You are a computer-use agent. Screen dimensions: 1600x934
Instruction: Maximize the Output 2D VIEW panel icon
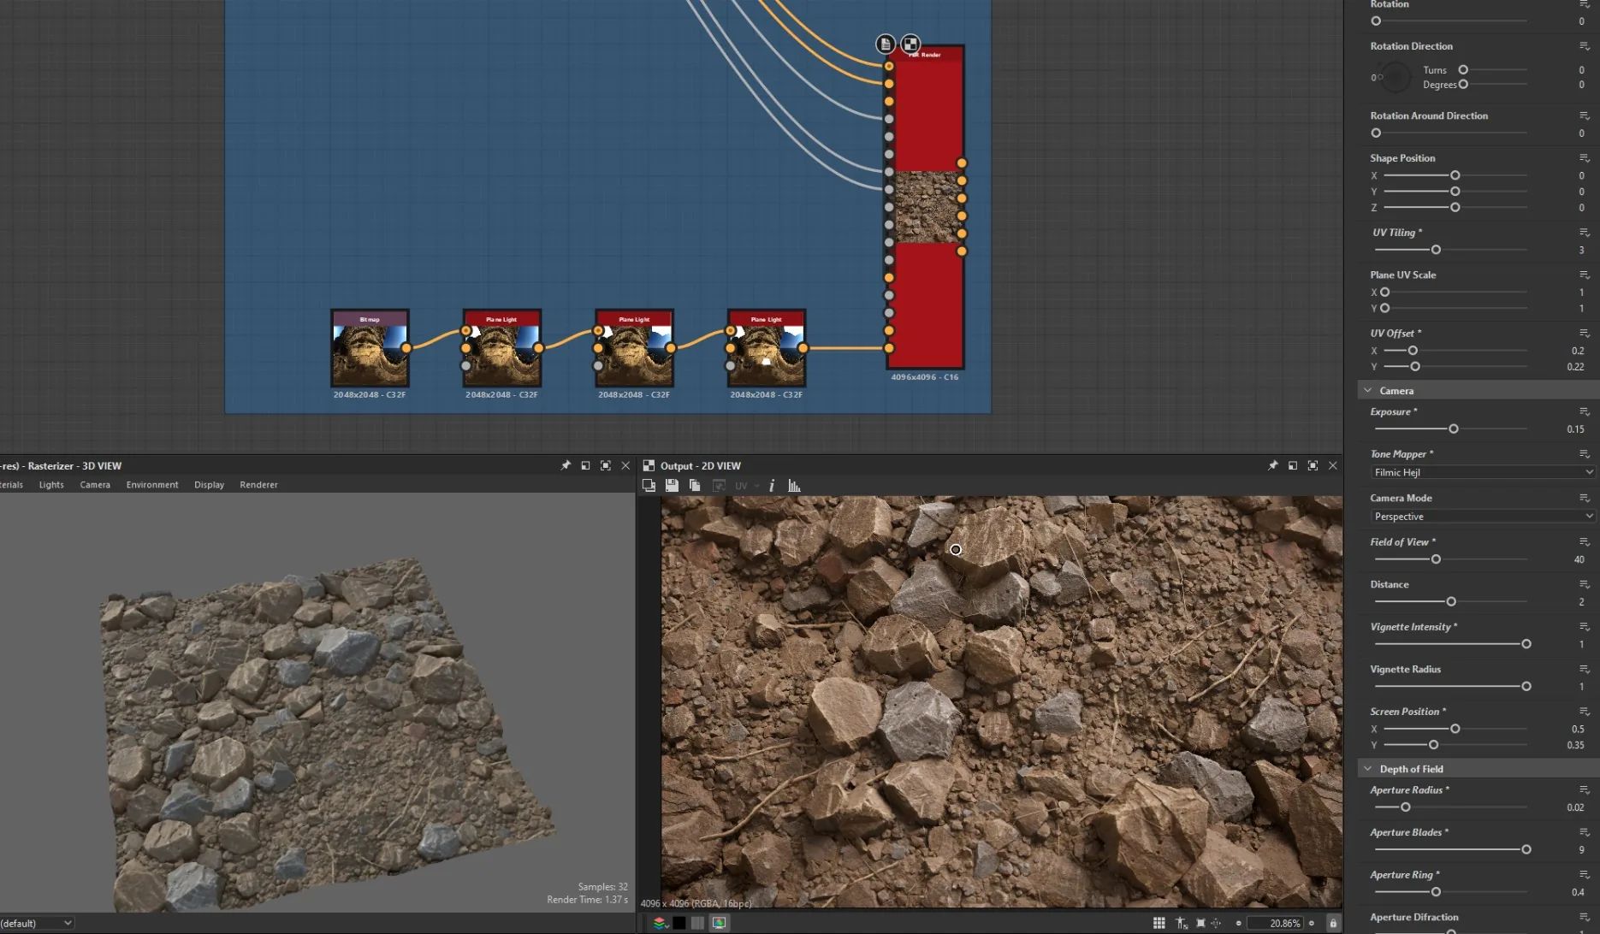1313,465
